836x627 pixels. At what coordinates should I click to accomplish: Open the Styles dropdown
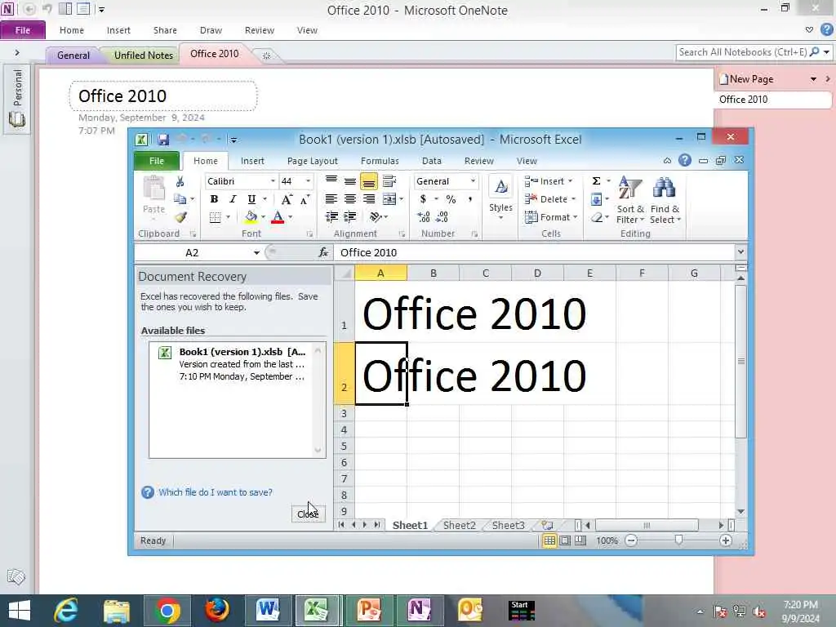click(x=500, y=198)
